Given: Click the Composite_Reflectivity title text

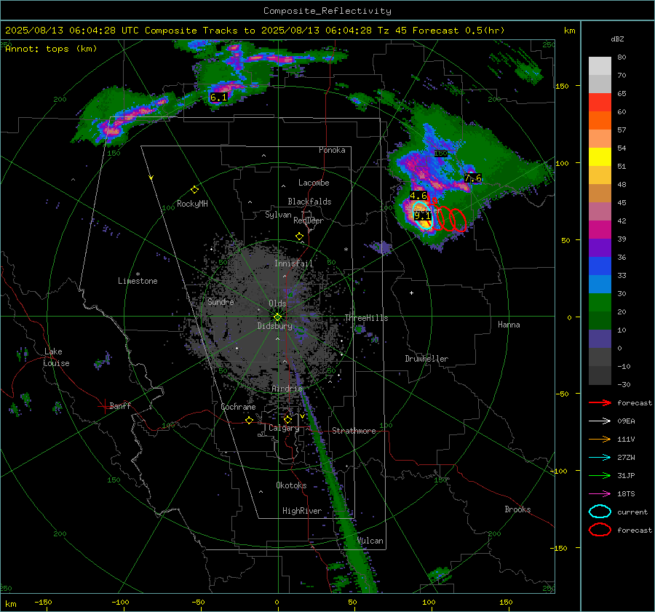Looking at the screenshot, I should coord(327,11).
